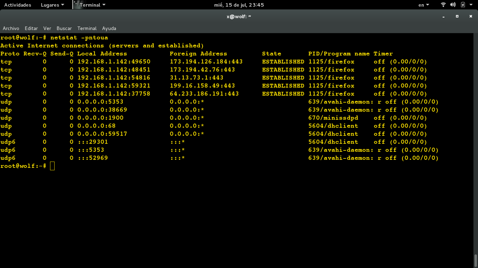Click the Wi-Fi signal icon

pyautogui.click(x=443, y=5)
